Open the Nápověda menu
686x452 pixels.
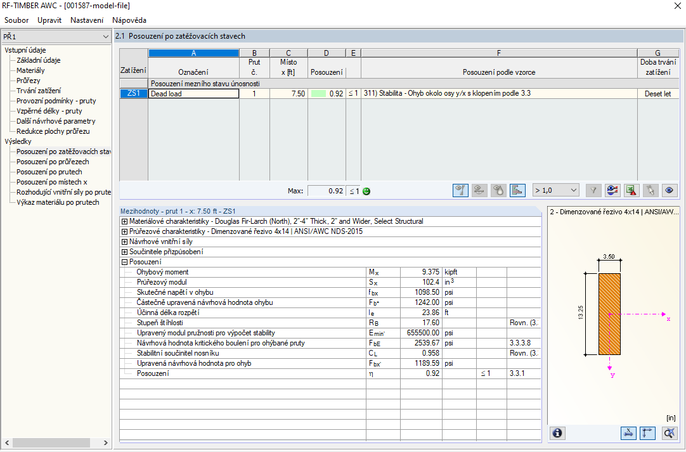click(129, 20)
